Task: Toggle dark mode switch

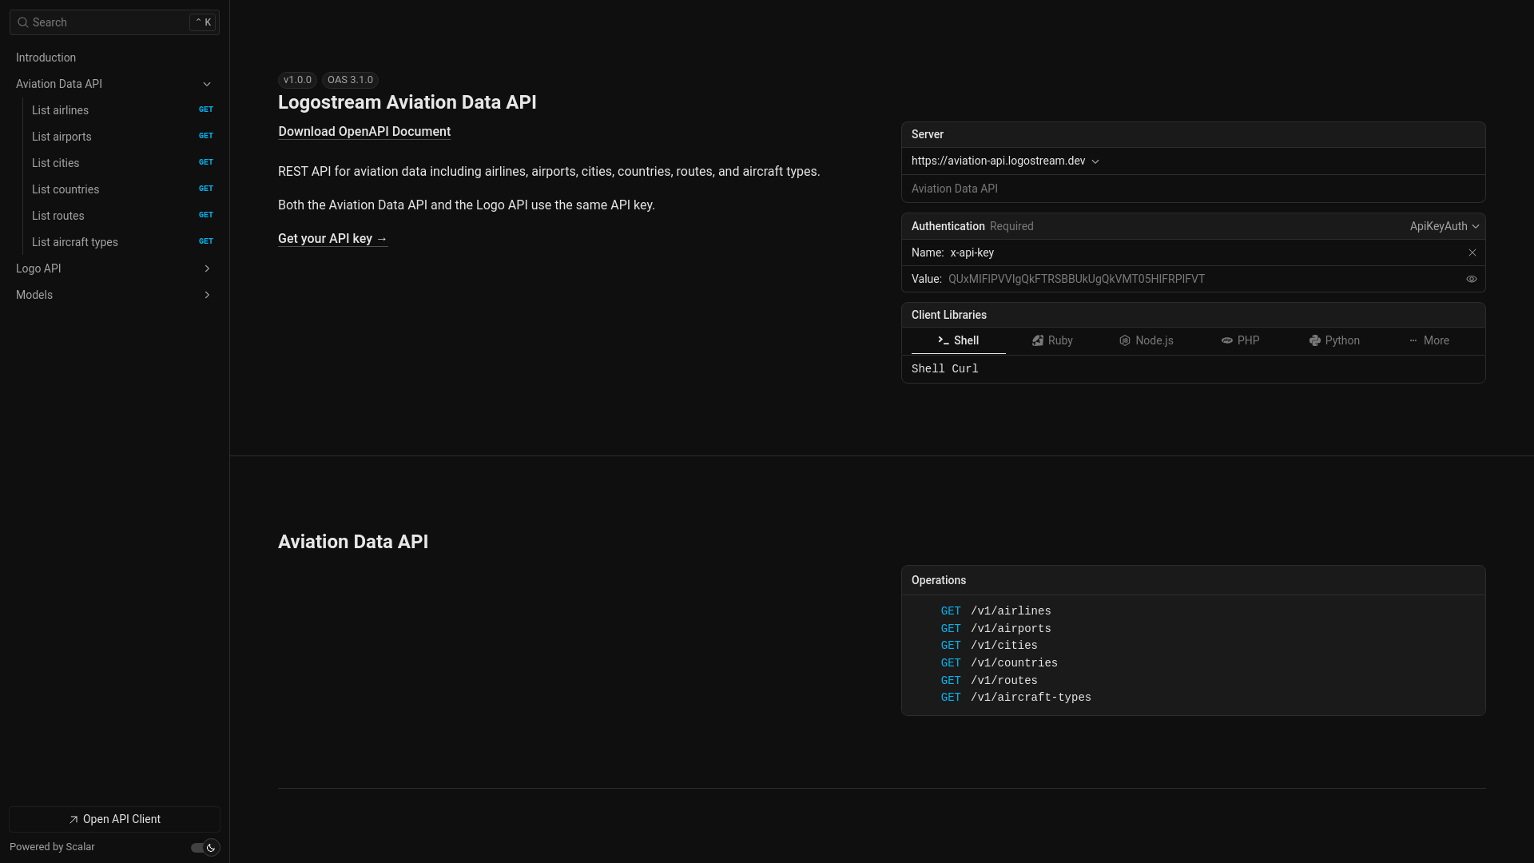Action: point(205,848)
